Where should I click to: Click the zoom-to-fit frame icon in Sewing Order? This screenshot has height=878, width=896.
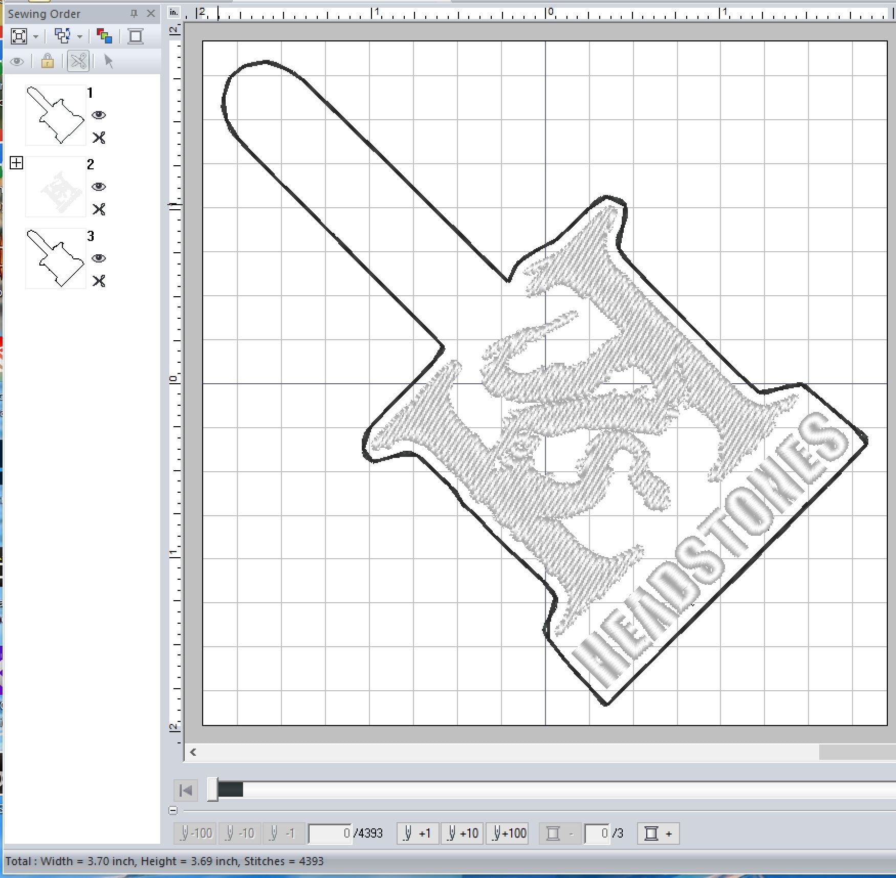point(19,36)
